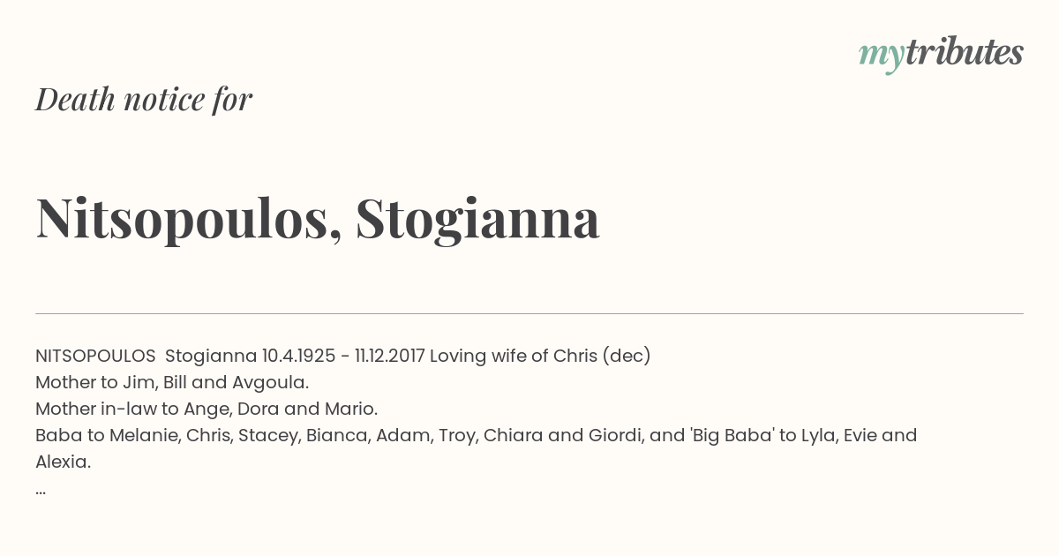Viewport: 1059px width, 556px height.
Task: Click the mytributes logo
Action: tap(941, 55)
